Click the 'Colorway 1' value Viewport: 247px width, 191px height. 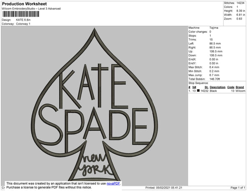23,24
